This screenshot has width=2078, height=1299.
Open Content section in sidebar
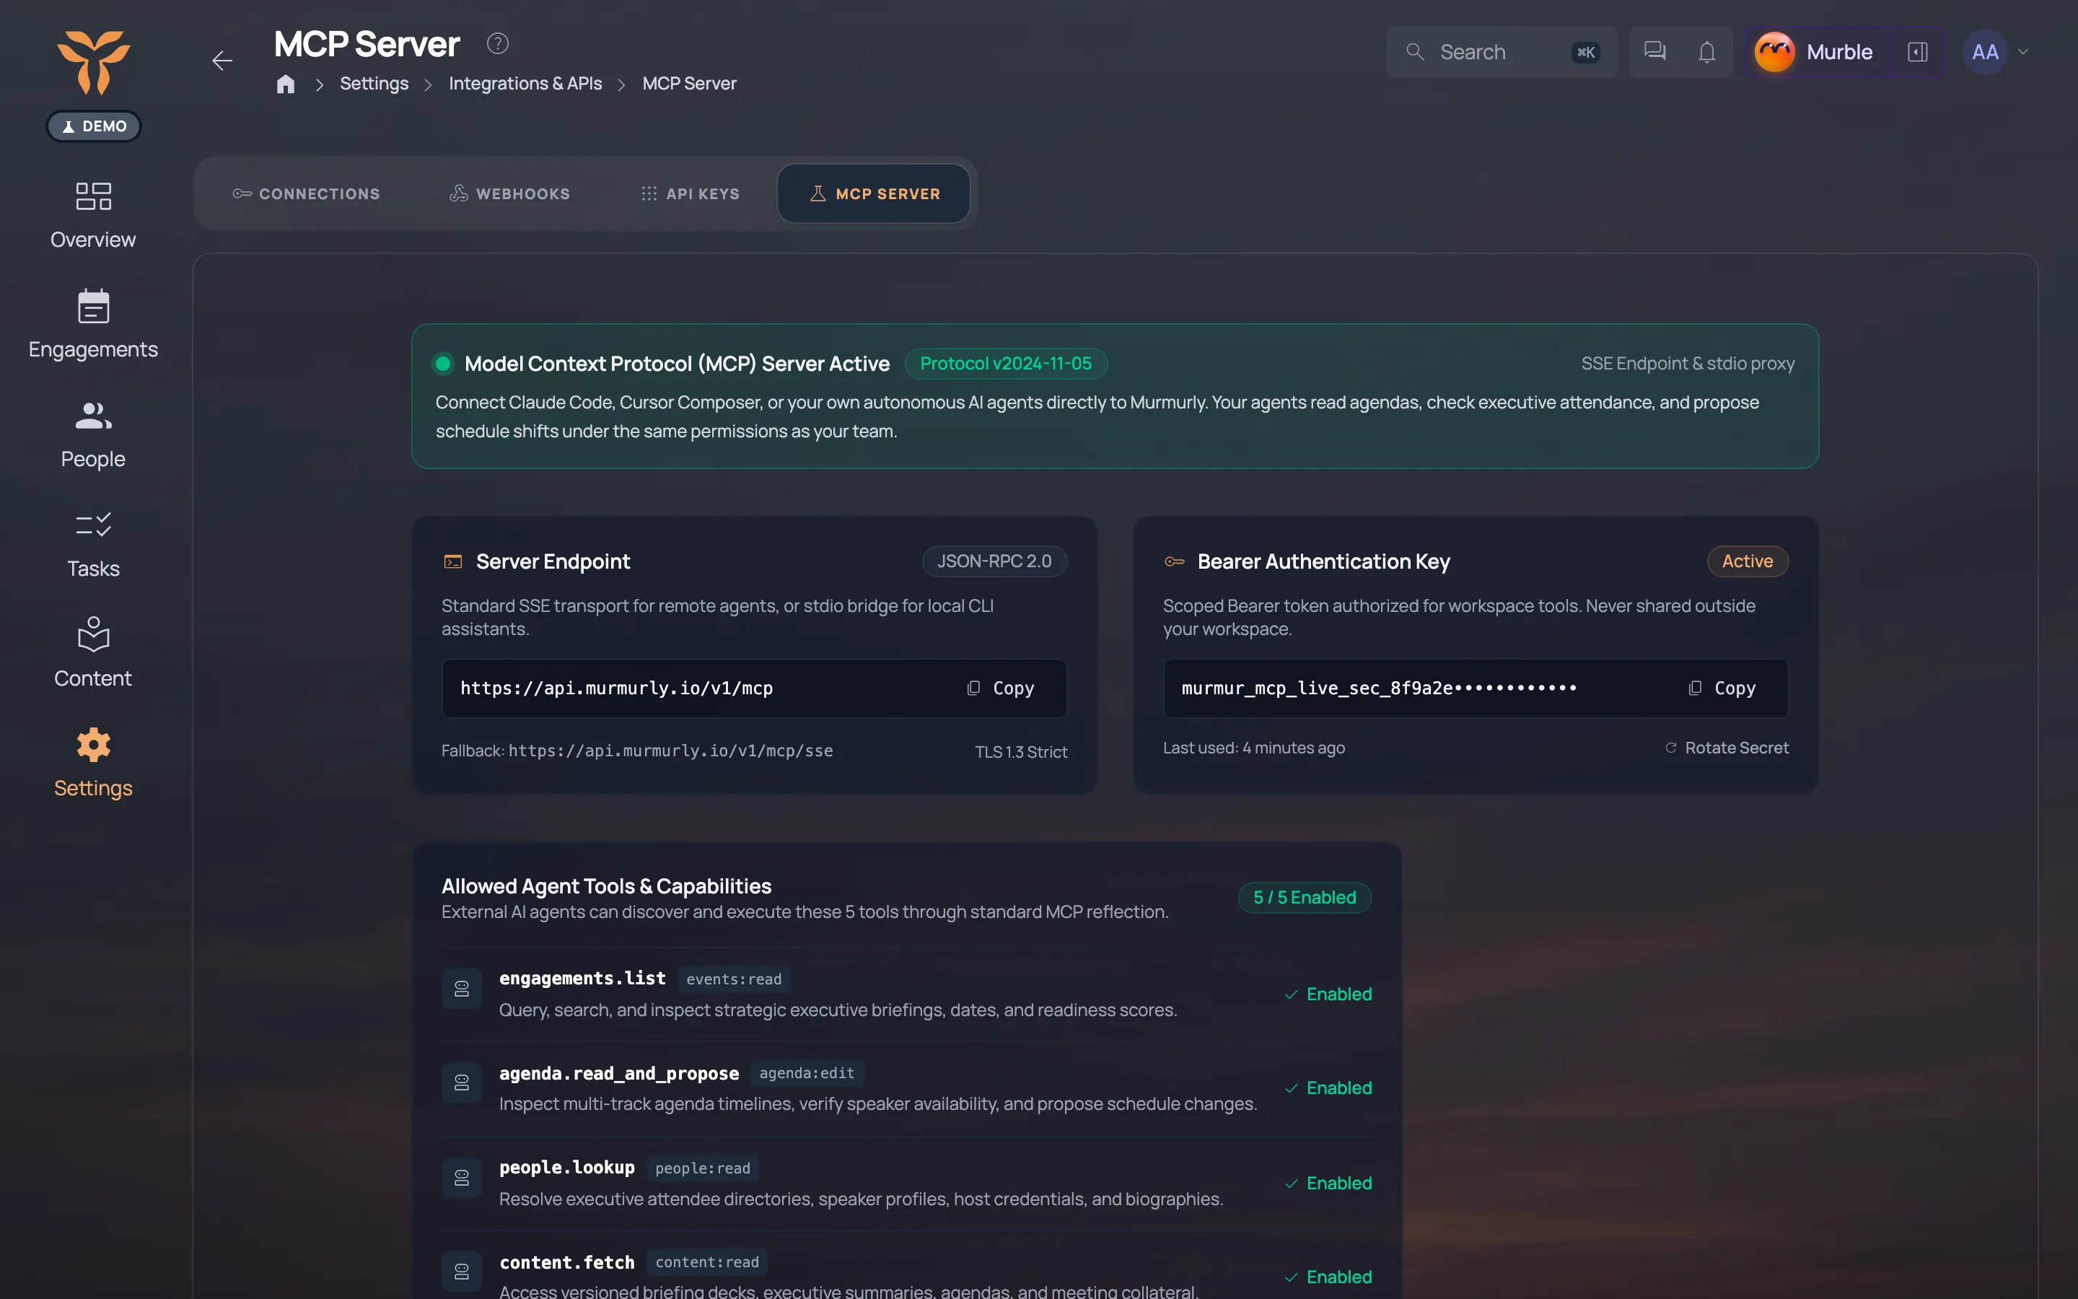pos(93,654)
